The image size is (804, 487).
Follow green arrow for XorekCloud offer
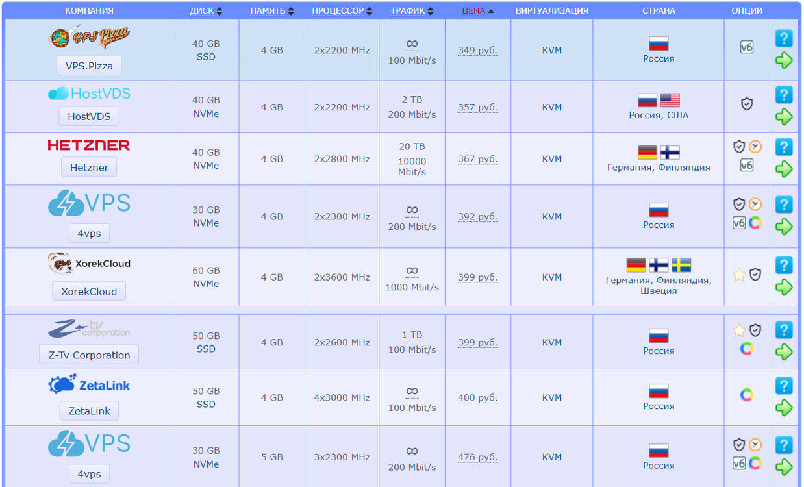784,287
